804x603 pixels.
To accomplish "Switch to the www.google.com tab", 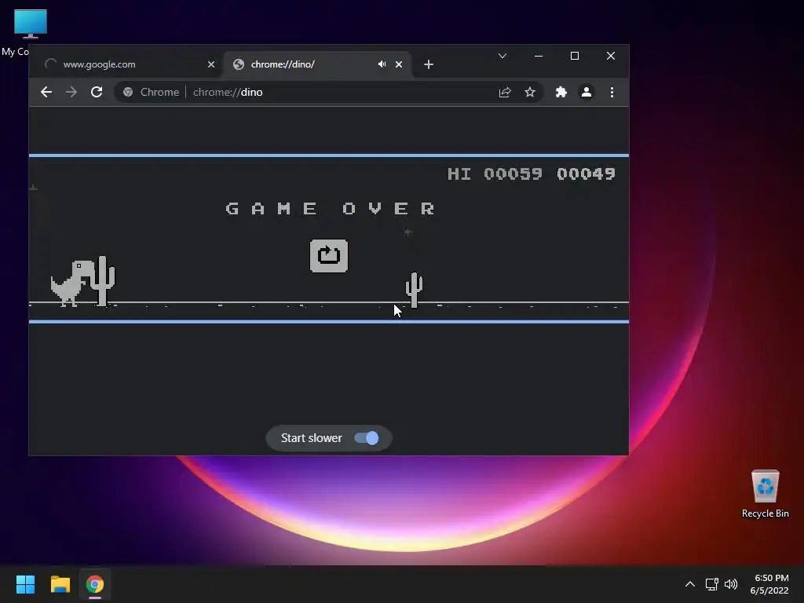I will point(126,64).
